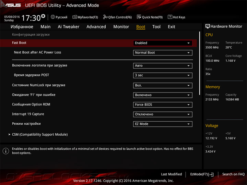
Task: Switch to EzMode(F7)
Action: click(x=202, y=174)
